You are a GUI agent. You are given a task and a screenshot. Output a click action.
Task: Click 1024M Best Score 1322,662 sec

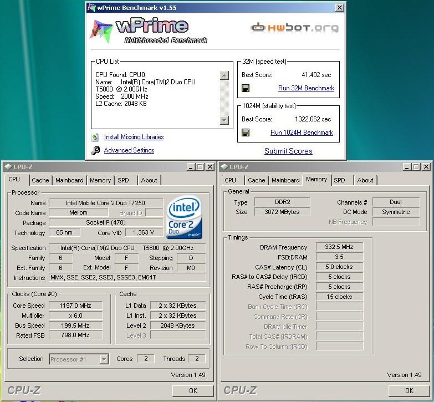313,119
